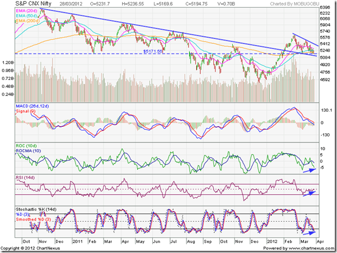Click the S&P CNX Nifty chart title
The height and width of the screenshot is (253, 337).
[x=33, y=4]
